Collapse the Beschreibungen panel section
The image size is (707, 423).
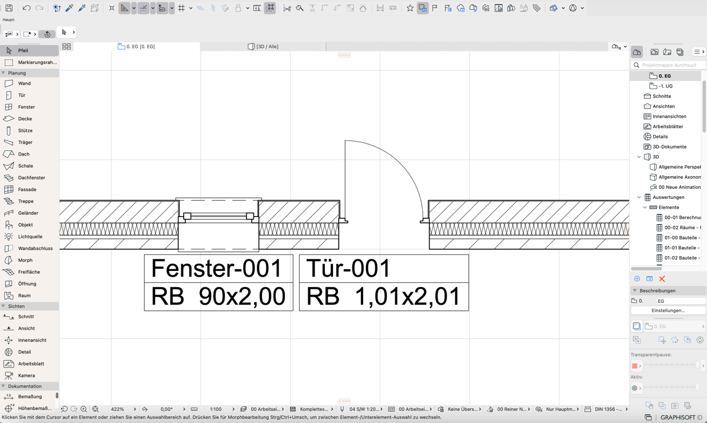(635, 290)
